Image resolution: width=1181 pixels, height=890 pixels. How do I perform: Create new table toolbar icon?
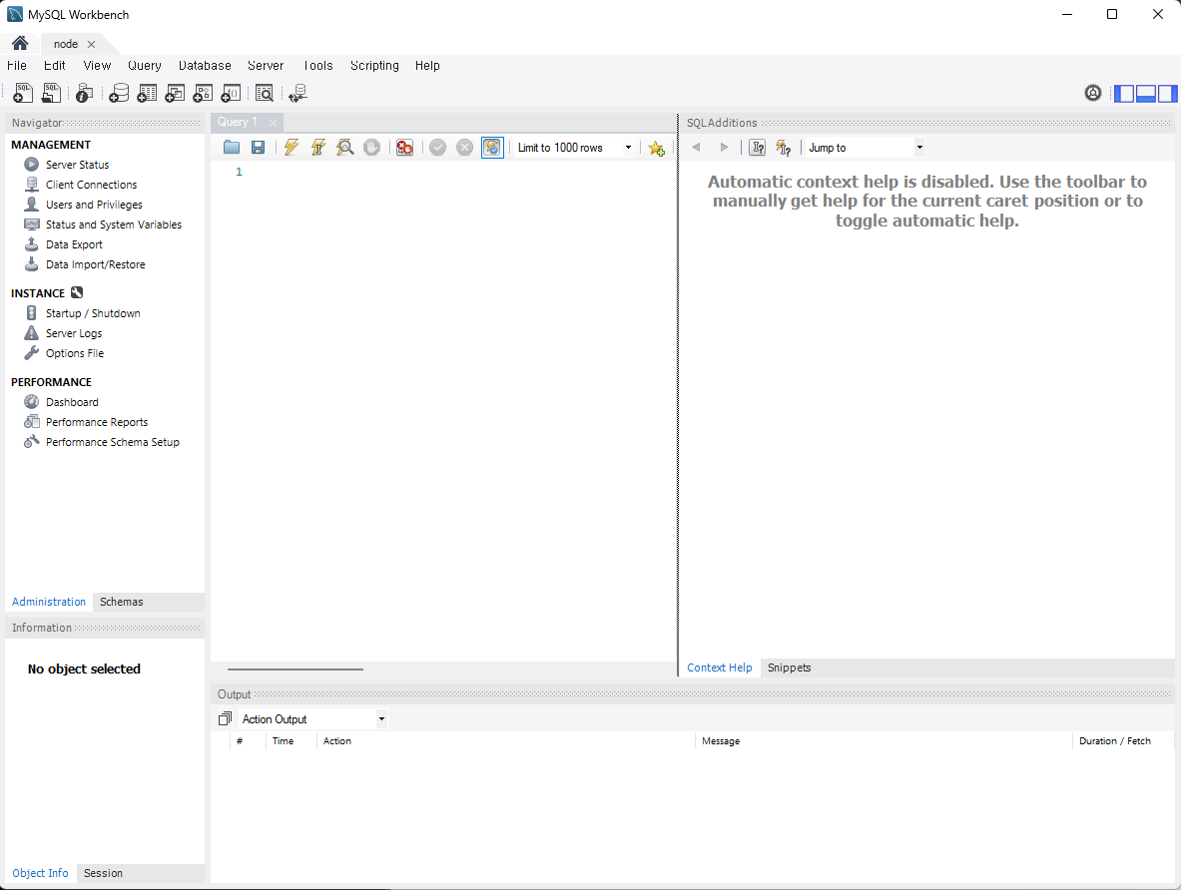[x=147, y=93]
